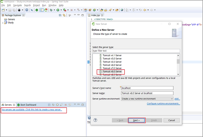Click the Server name field

coord(147,93)
